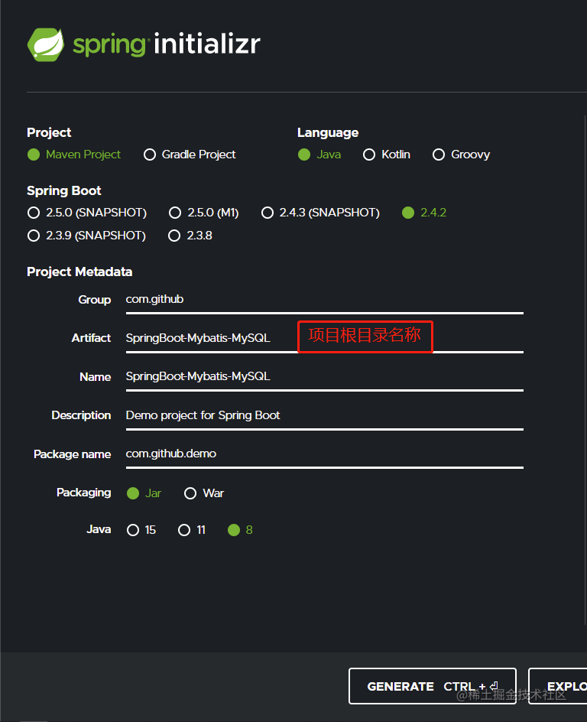Select Java version 8
587x722 pixels.
(240, 531)
